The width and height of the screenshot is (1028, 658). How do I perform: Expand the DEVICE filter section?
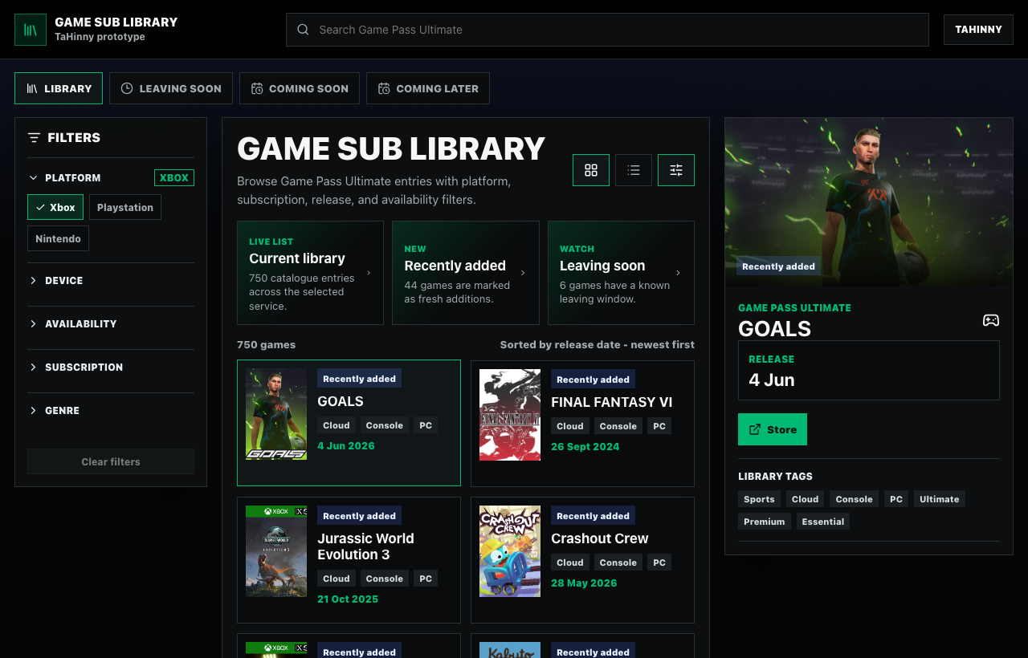pos(111,280)
